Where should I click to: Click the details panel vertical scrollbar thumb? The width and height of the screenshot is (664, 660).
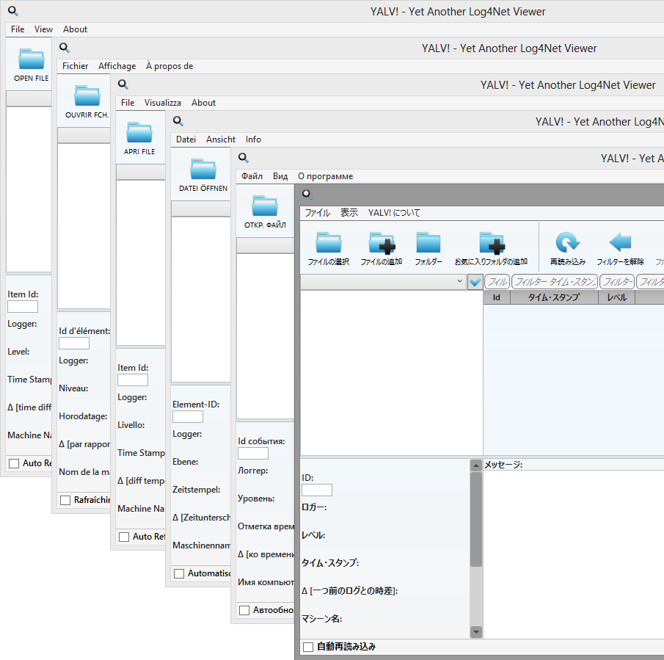point(476,519)
